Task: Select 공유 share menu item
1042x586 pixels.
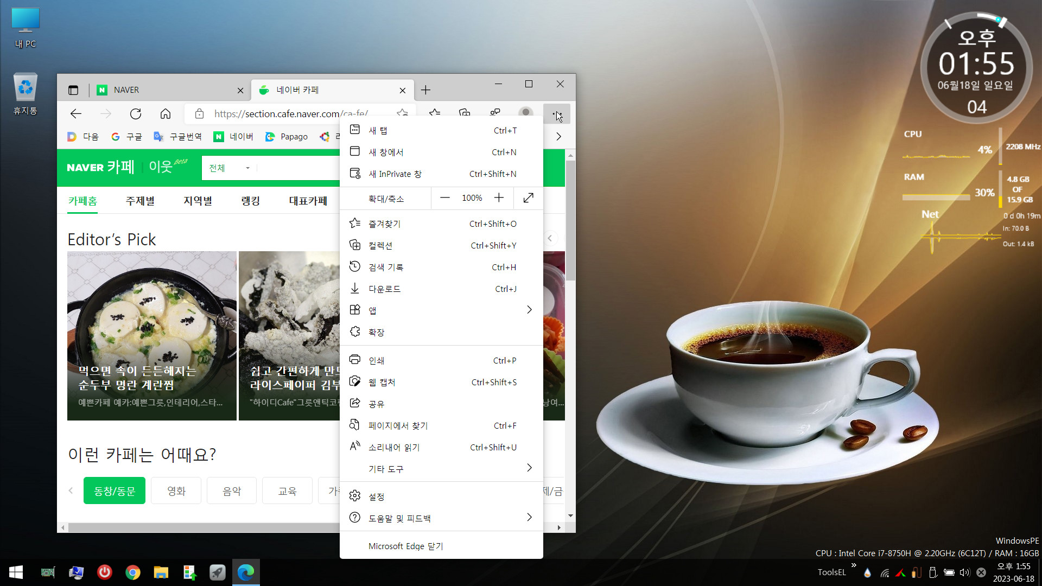Action: (441, 404)
